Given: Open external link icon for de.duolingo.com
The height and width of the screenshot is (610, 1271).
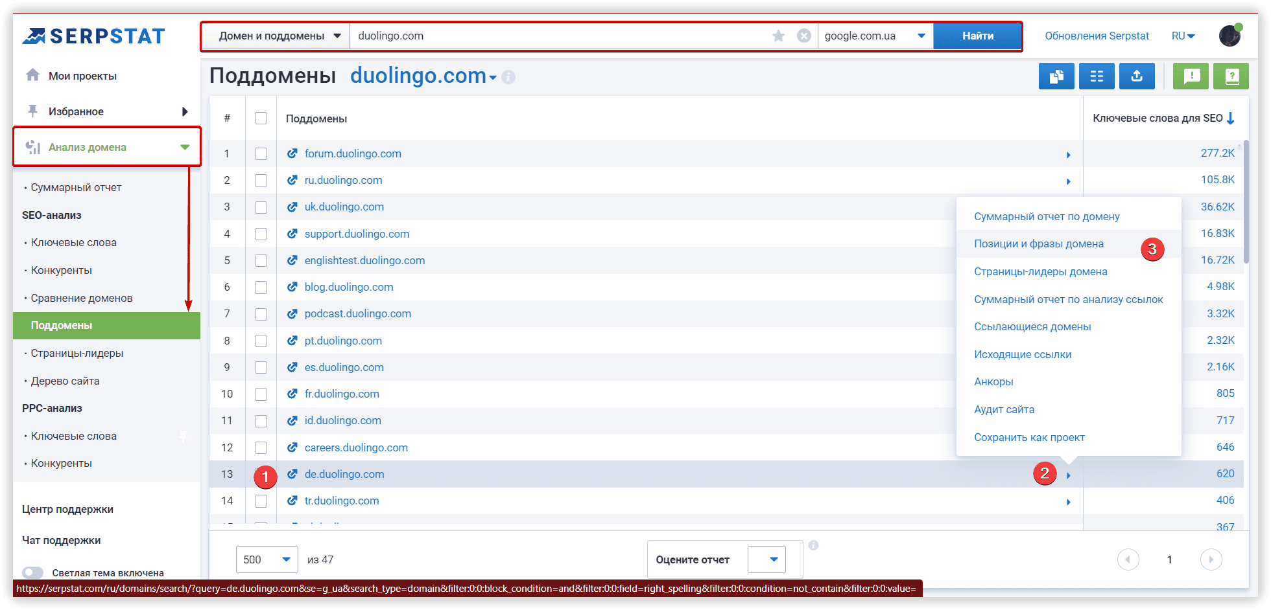Looking at the screenshot, I should [x=292, y=474].
